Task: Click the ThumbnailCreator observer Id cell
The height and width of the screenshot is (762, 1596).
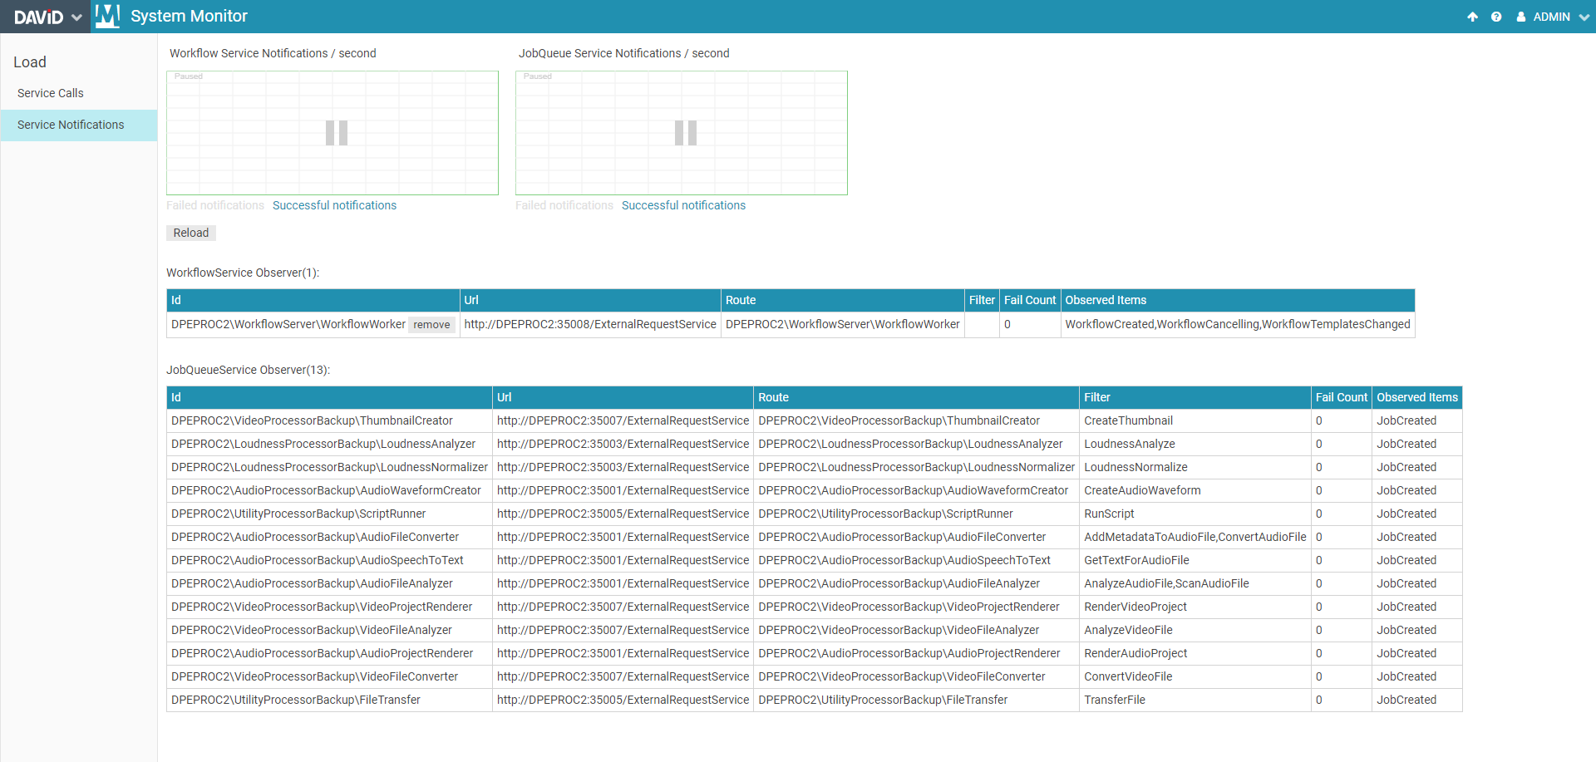Action: click(x=312, y=420)
